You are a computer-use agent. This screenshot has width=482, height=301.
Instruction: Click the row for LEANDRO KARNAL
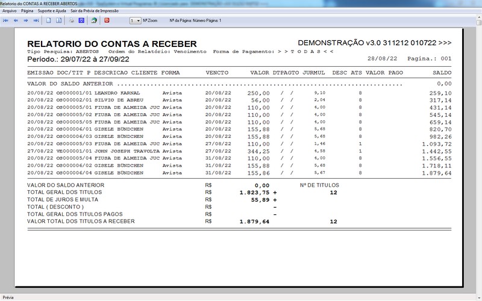[x=239, y=93]
